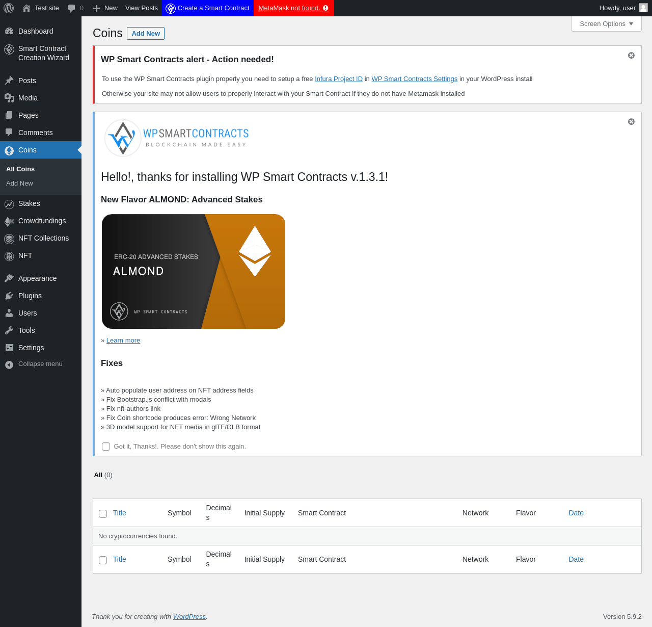Click the plus icon next to New
Viewport: 652px width, 627px height.
96,8
